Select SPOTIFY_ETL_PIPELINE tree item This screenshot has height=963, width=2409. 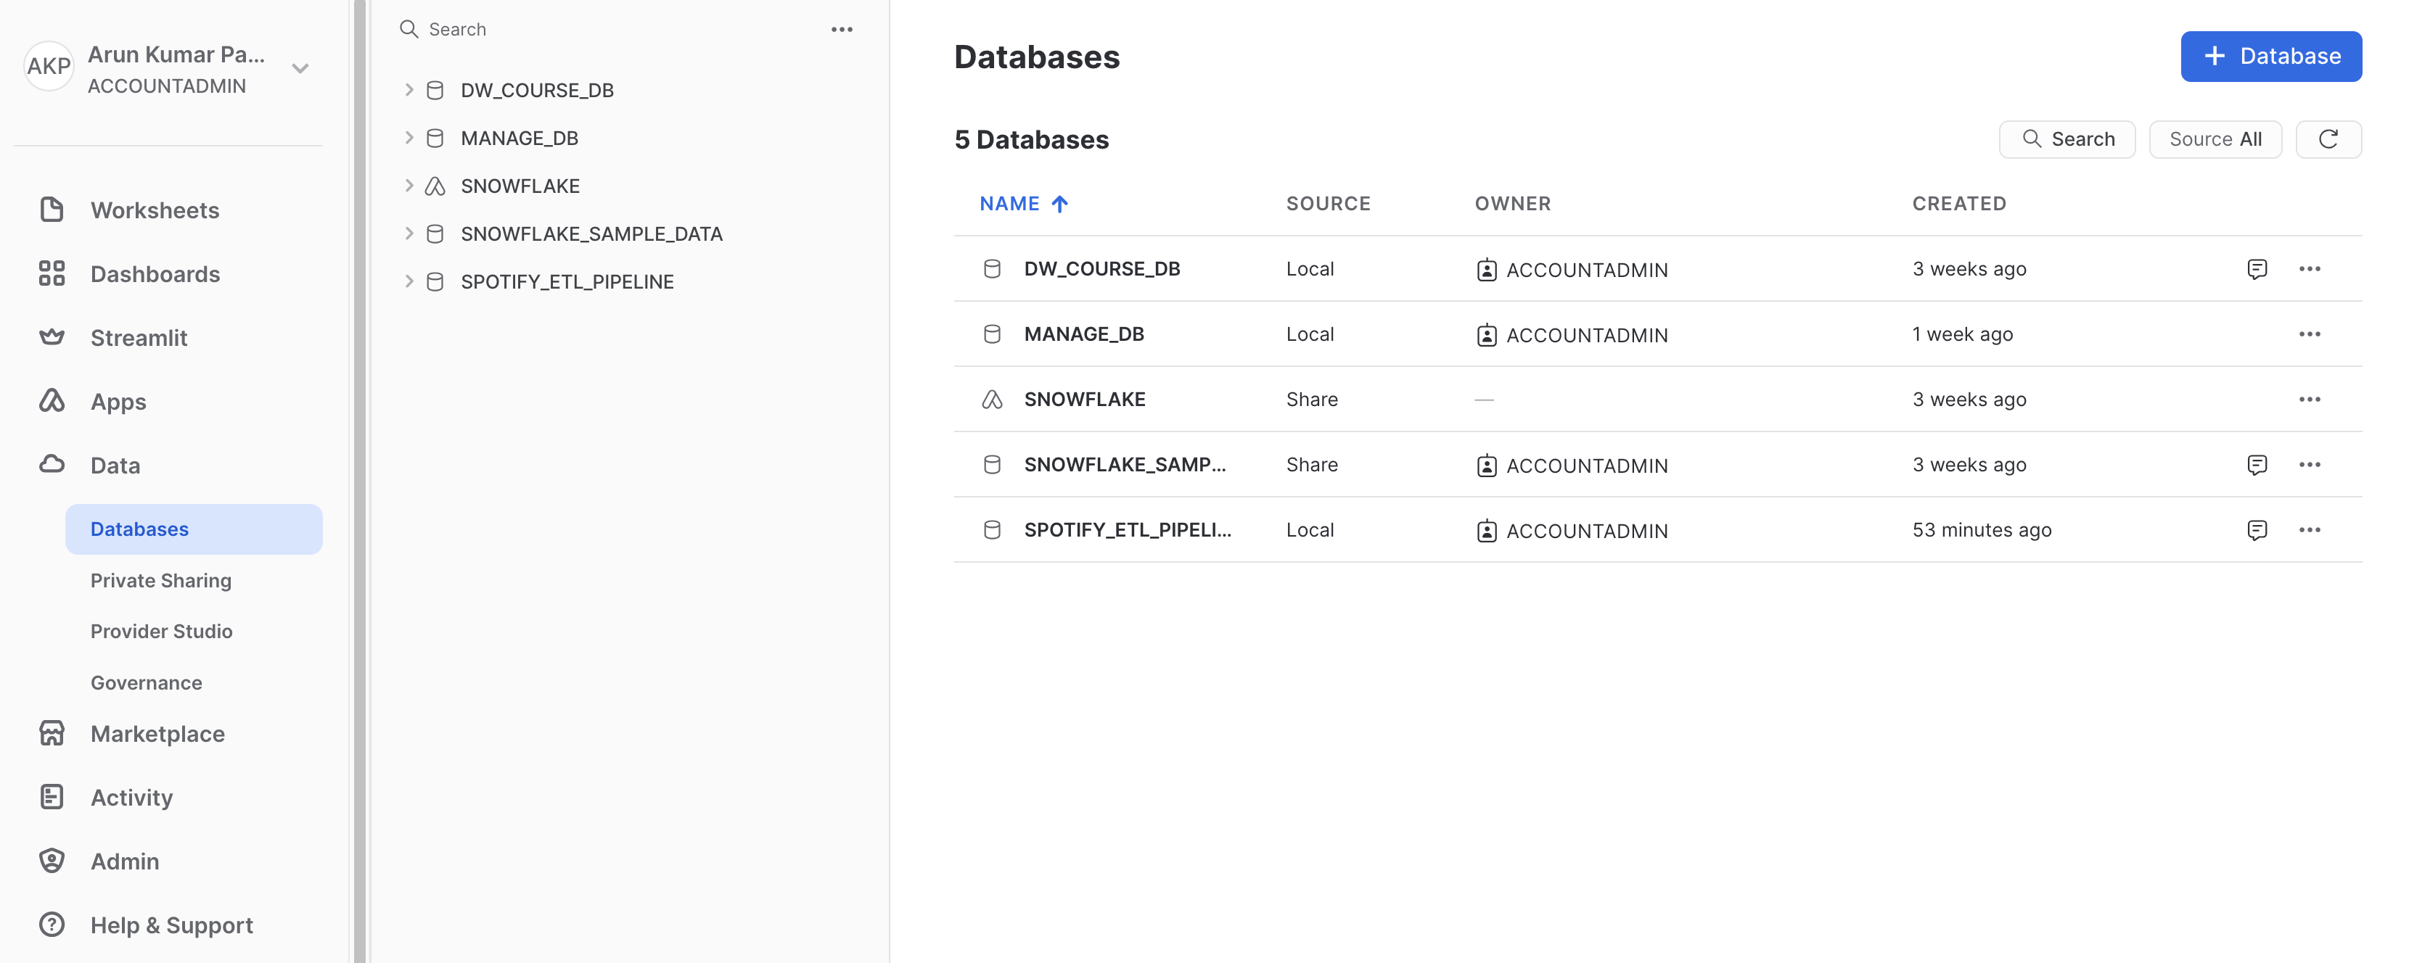[x=567, y=281]
